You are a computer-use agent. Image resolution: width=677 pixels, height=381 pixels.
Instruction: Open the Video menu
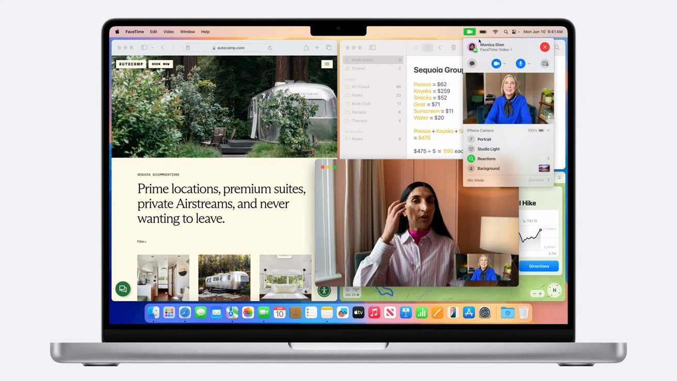(x=169, y=31)
